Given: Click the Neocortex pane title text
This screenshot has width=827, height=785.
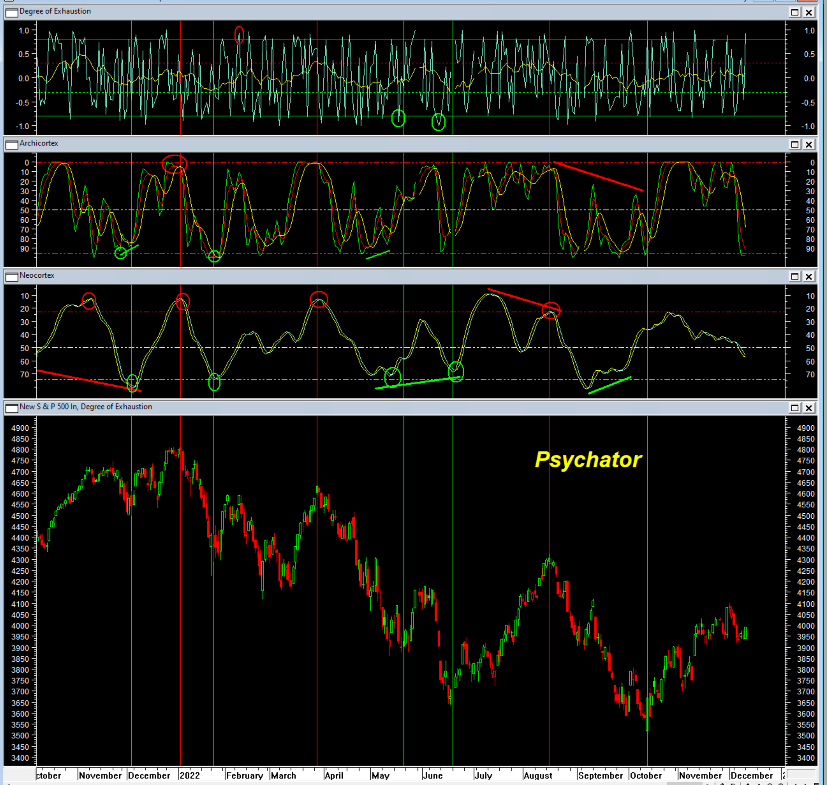Looking at the screenshot, I should pyautogui.click(x=37, y=275).
